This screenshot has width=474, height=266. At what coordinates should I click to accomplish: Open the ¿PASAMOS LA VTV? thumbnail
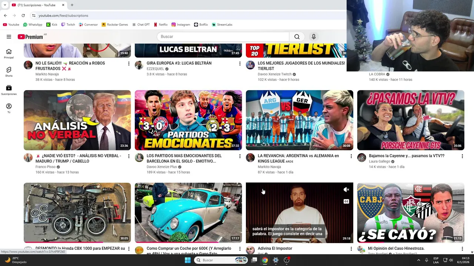tap(410, 120)
